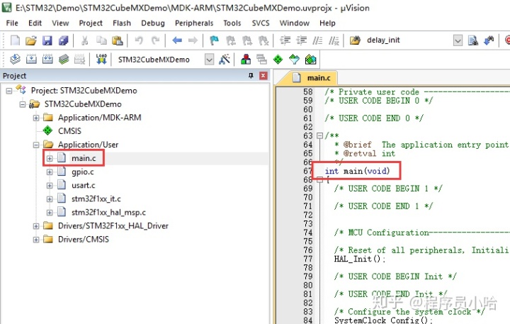The height and width of the screenshot is (324, 510).
Task: Click the Open file folder icon
Action: click(x=31, y=40)
